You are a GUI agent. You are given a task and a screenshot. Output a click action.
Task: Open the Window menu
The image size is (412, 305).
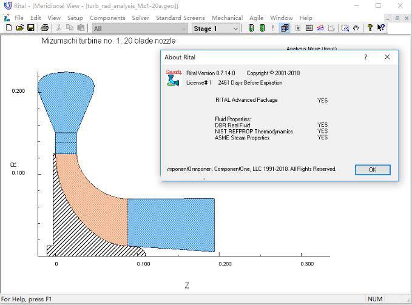(x=282, y=18)
